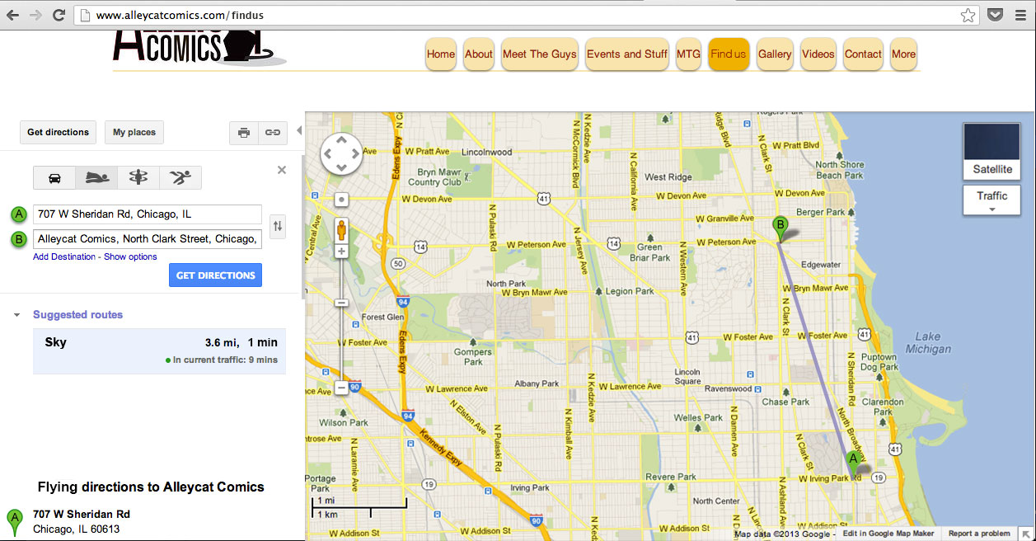Pan the map down
Viewport: 1036px width, 541px height.
tap(341, 167)
